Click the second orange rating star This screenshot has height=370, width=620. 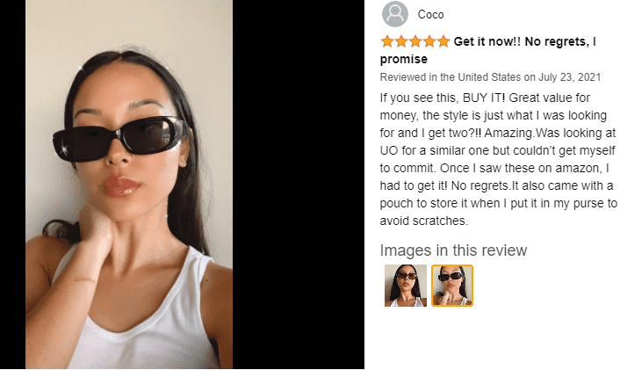coord(401,41)
